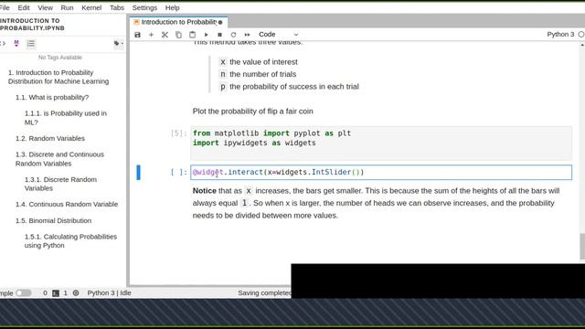
Task: Cut the selected cell with the scissors icon
Action: [x=165, y=35]
